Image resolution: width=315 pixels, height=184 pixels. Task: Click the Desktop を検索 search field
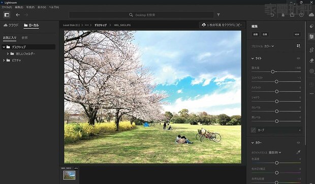click(x=141, y=15)
